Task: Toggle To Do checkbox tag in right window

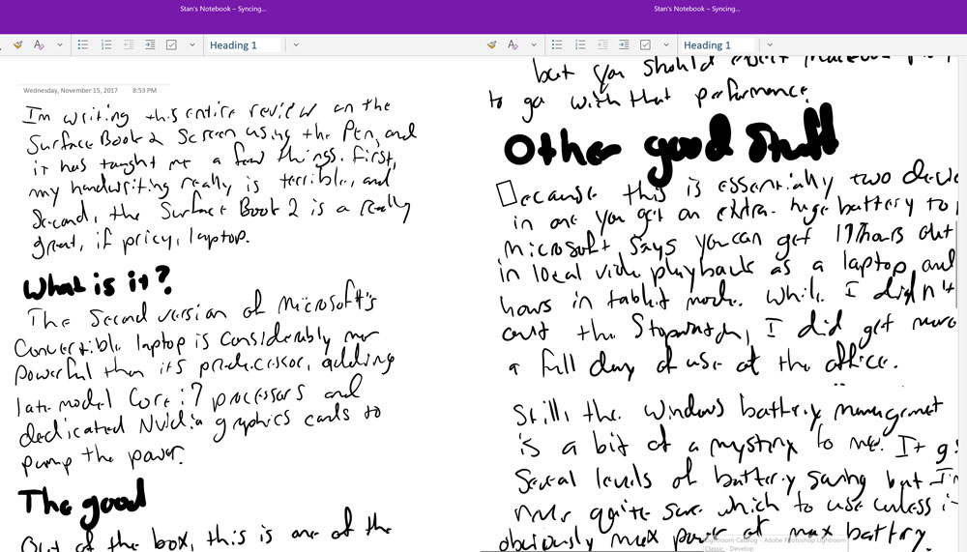Action: point(645,44)
